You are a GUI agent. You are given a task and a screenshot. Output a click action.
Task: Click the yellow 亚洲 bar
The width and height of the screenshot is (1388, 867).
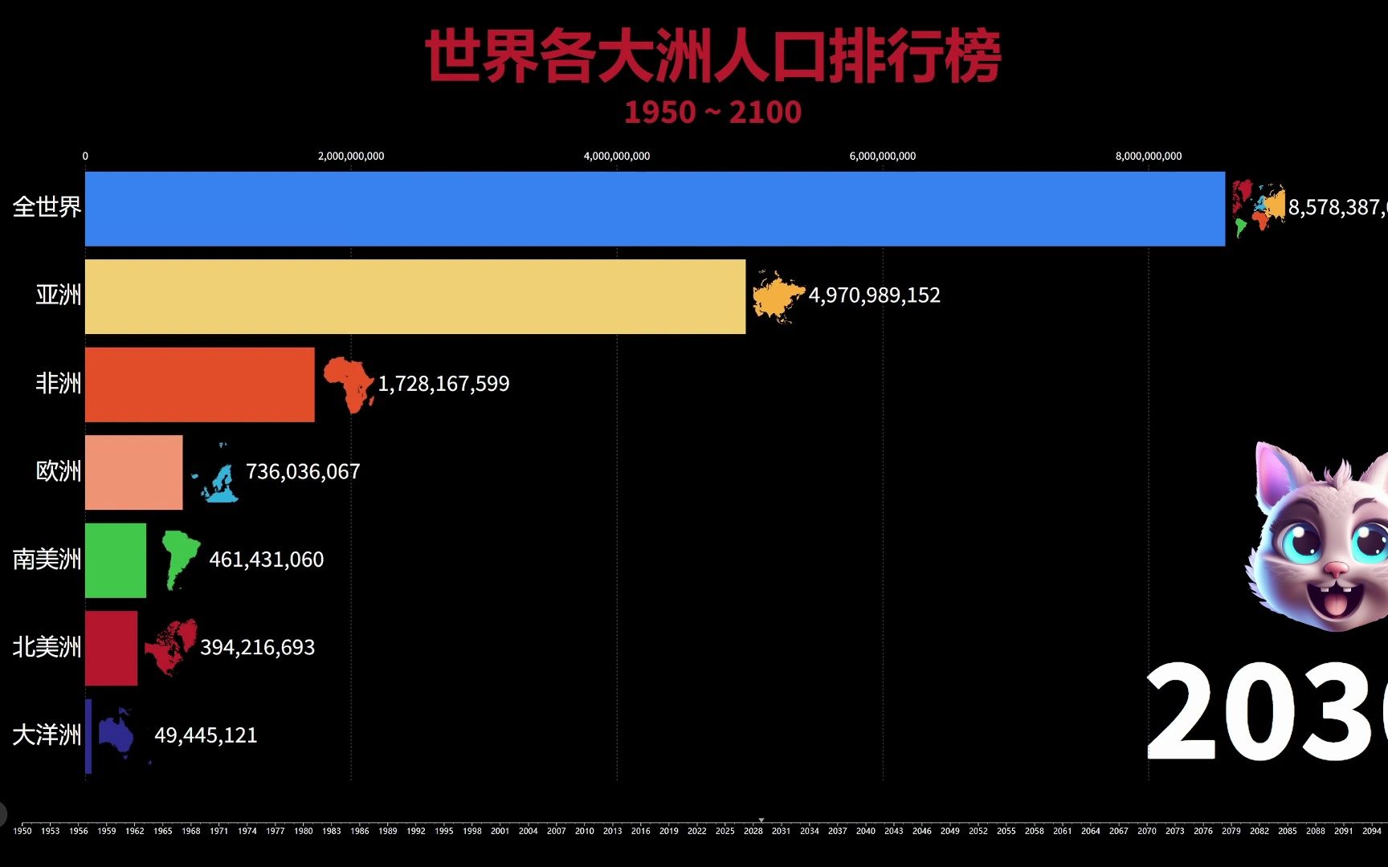click(x=415, y=296)
